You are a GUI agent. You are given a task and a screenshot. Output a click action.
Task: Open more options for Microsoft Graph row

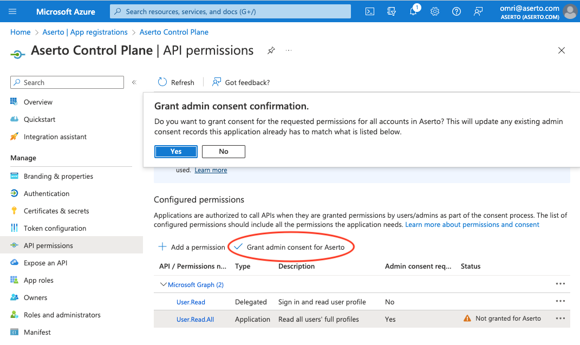coord(560,284)
